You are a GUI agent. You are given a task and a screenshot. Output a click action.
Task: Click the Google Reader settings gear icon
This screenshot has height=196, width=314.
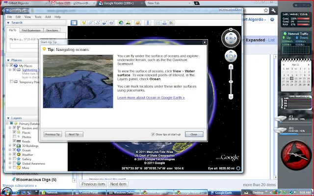(x=272, y=20)
